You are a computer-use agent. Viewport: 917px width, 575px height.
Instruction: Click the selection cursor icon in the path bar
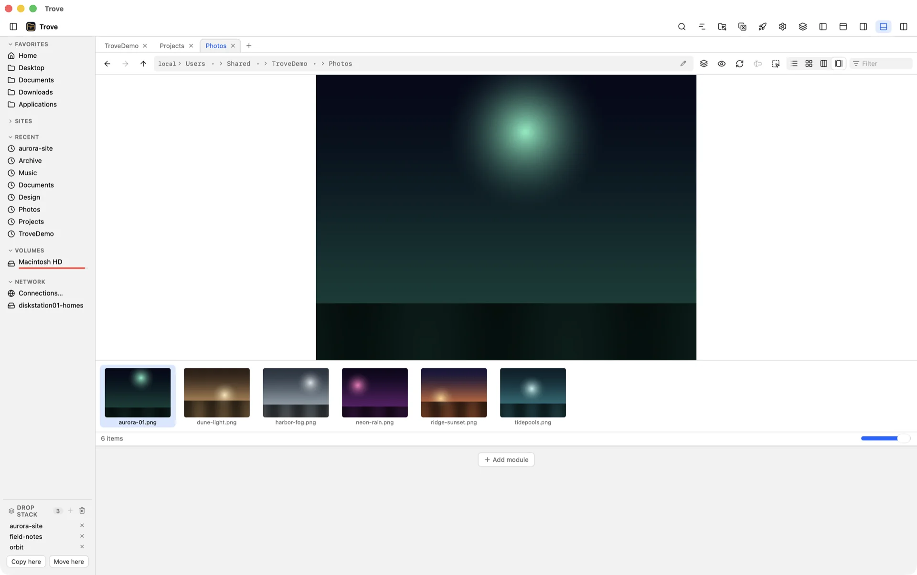[x=776, y=64]
